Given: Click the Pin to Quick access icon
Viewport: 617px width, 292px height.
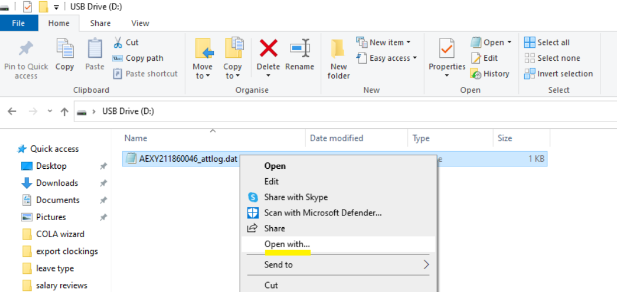Looking at the screenshot, I should (26, 49).
